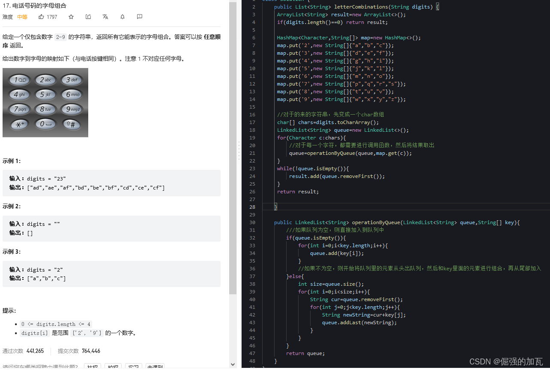Image resolution: width=550 pixels, height=370 pixels.
Task: Click the return result; code line
Action: tap(298, 192)
